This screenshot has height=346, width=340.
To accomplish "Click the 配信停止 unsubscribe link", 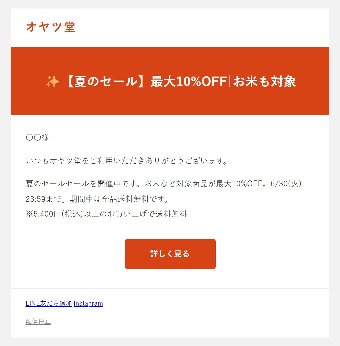I will [x=38, y=321].
